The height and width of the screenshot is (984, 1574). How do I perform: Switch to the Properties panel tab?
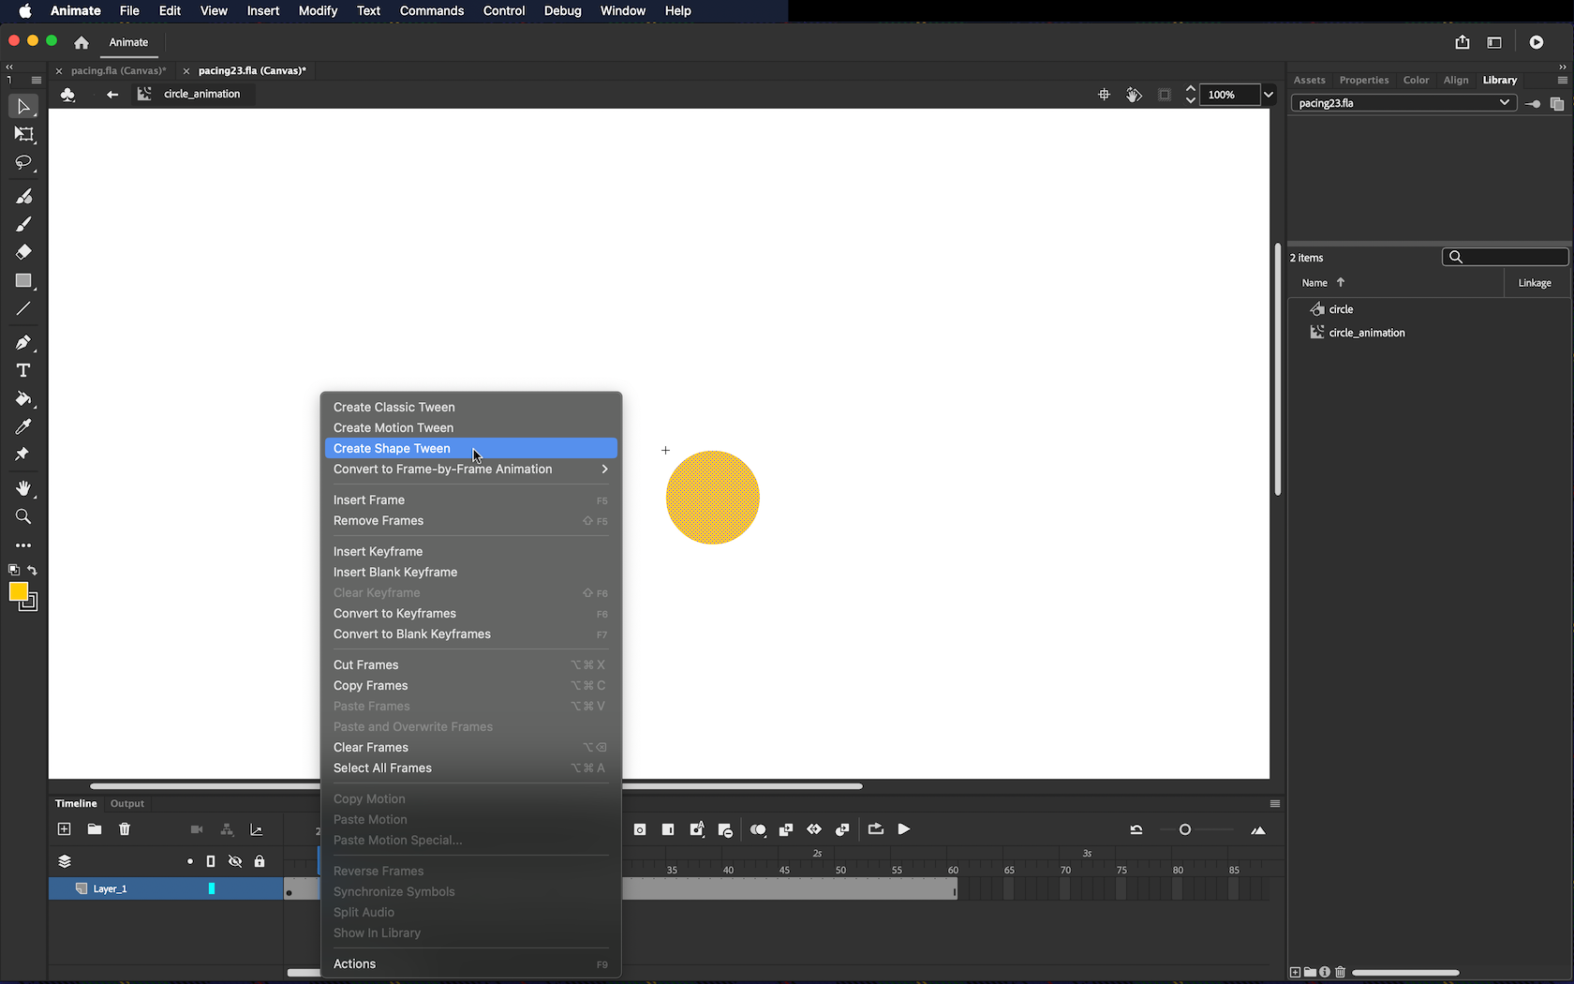click(1363, 80)
